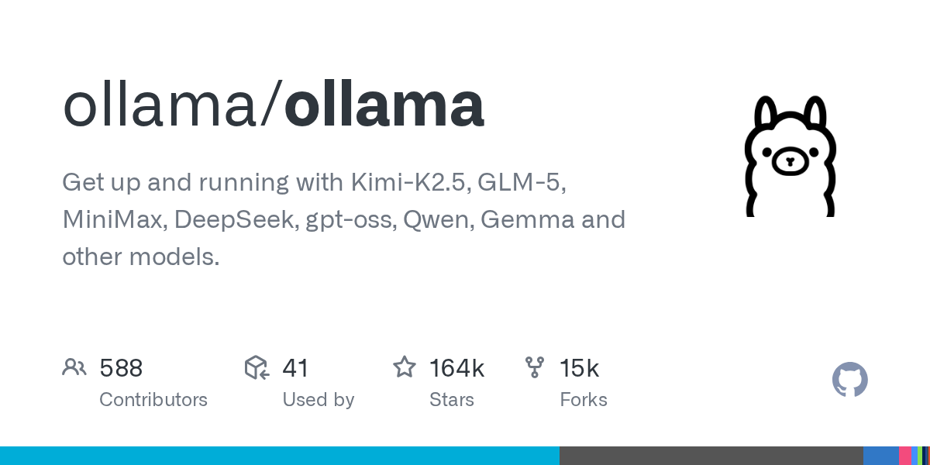The height and width of the screenshot is (465, 930).
Task: Click the Used by label
Action: pos(318,400)
